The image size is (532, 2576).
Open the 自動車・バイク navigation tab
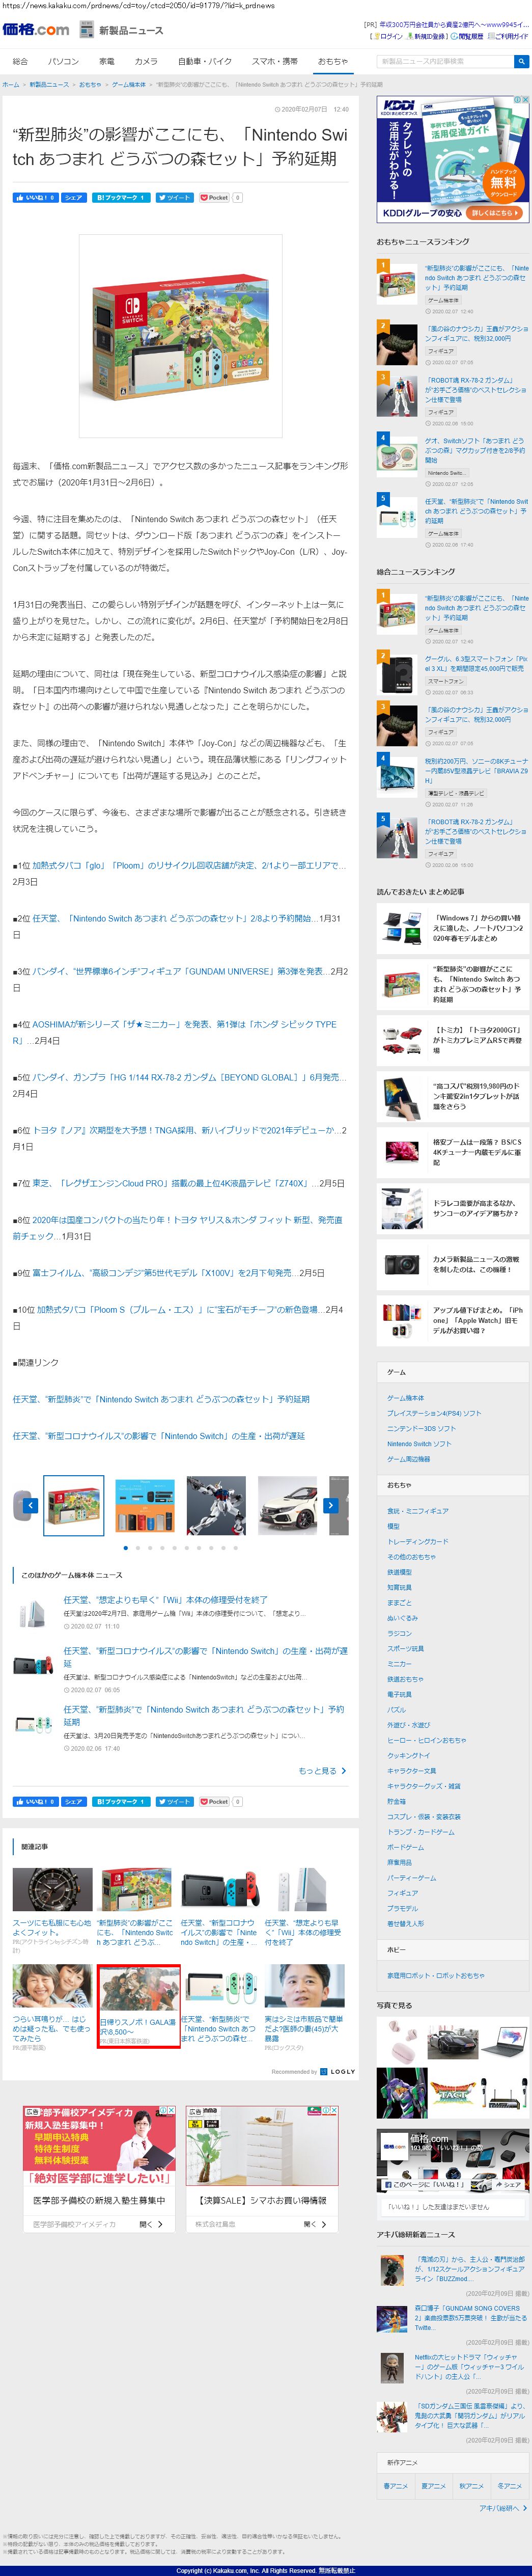[x=205, y=61]
